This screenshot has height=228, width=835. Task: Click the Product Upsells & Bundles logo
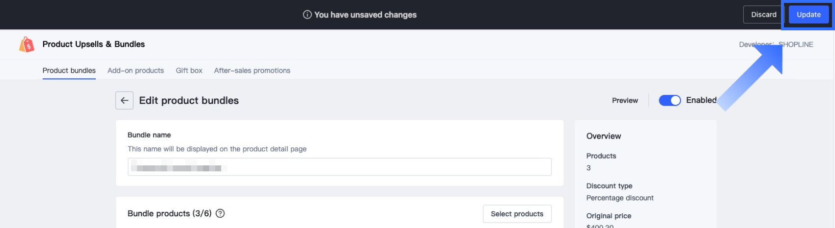pos(27,45)
